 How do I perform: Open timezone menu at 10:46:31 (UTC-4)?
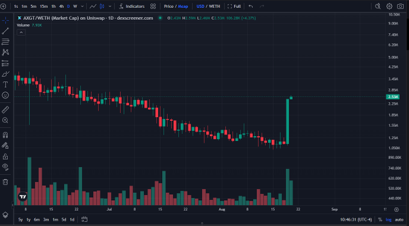[356, 219]
